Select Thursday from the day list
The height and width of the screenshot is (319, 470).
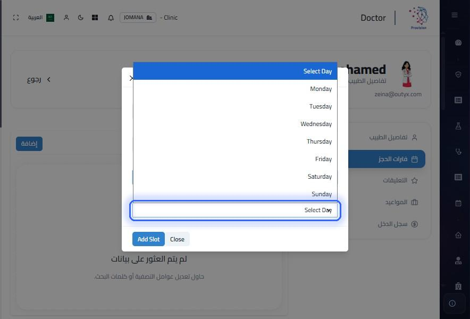tap(236, 141)
